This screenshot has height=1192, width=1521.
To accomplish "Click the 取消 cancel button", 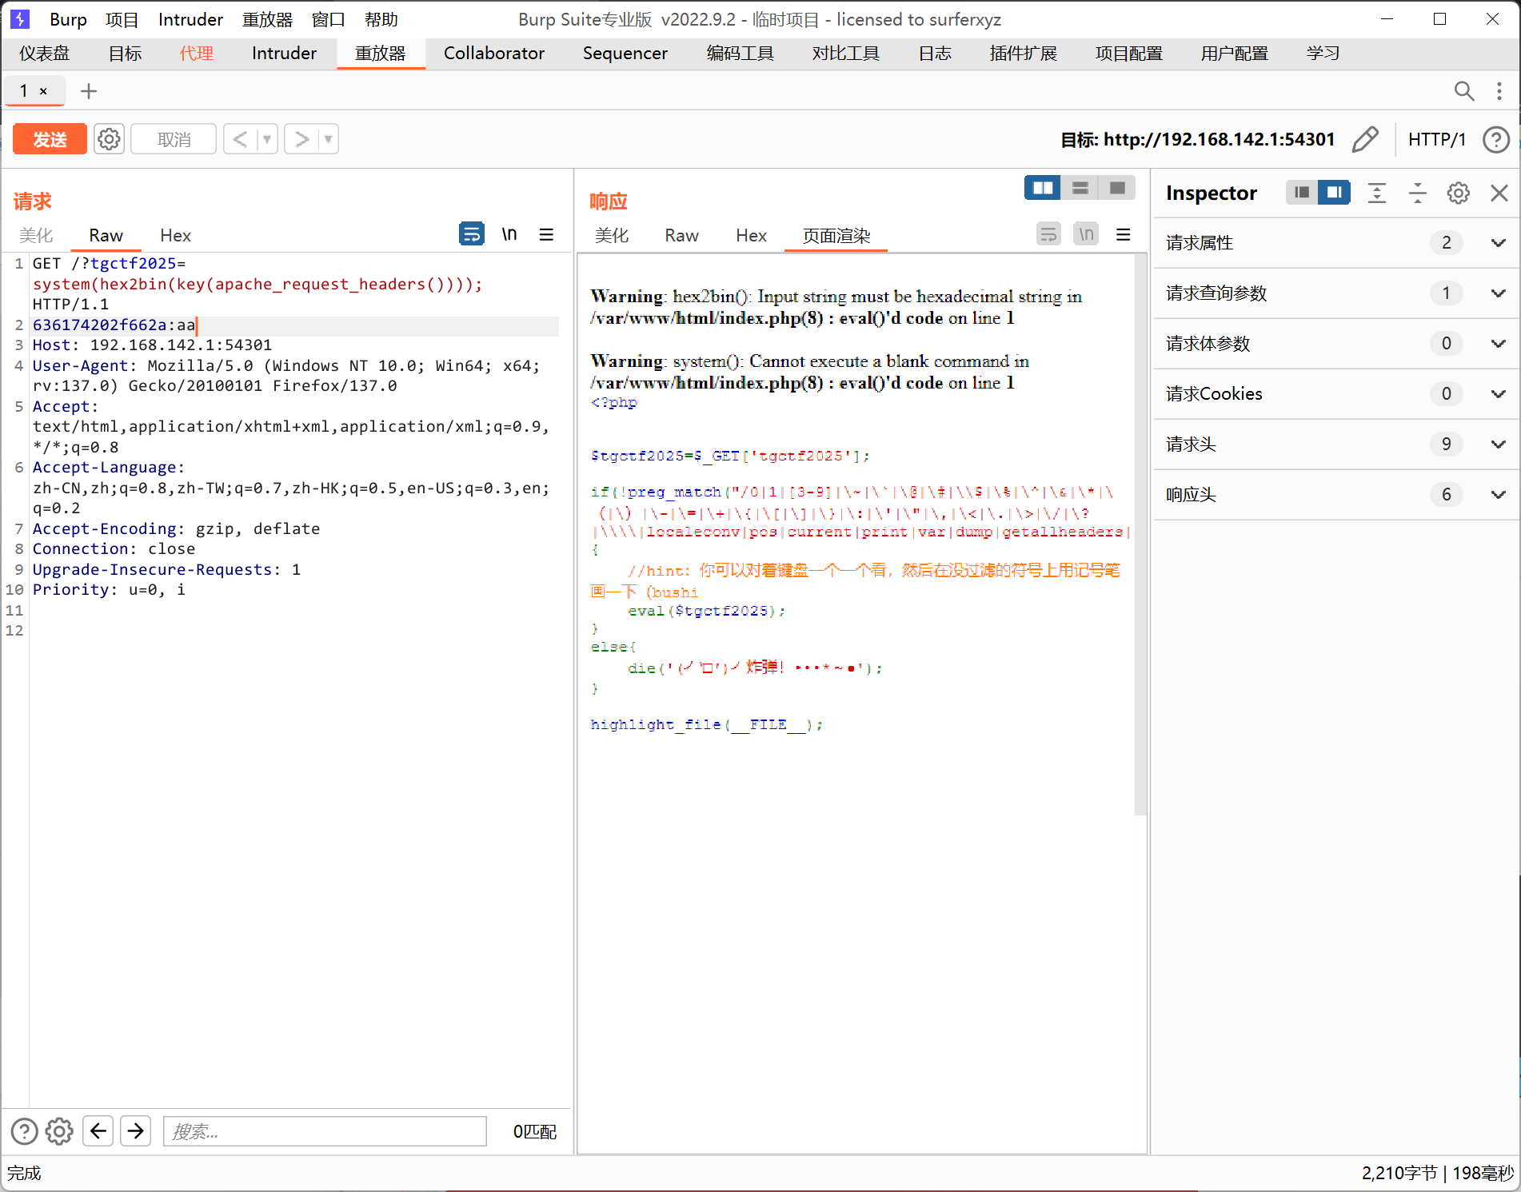I will pyautogui.click(x=174, y=139).
